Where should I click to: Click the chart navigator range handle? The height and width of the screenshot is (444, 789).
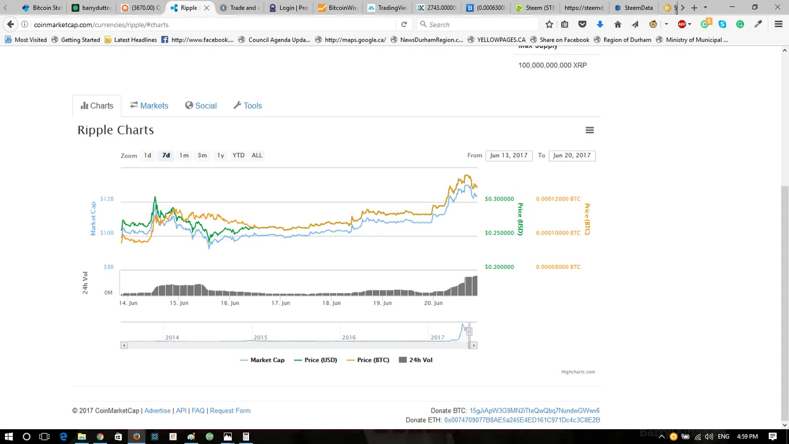point(469,332)
